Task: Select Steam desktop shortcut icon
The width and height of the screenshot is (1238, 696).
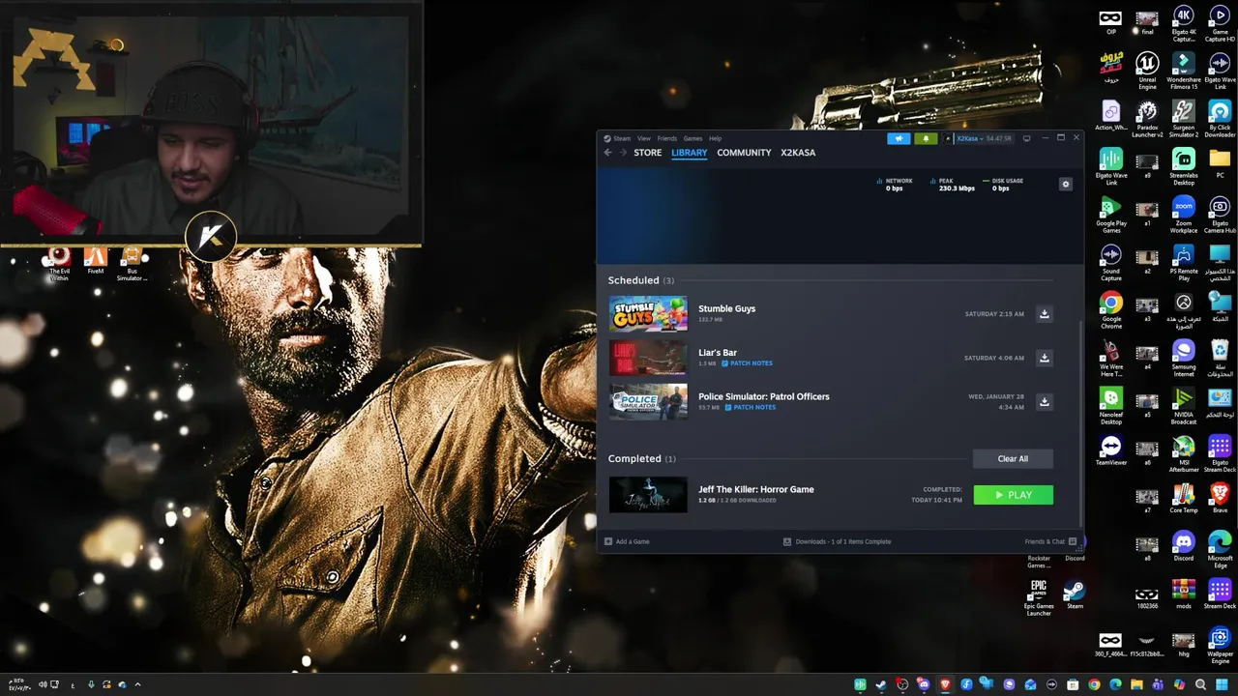Action: 1075,594
